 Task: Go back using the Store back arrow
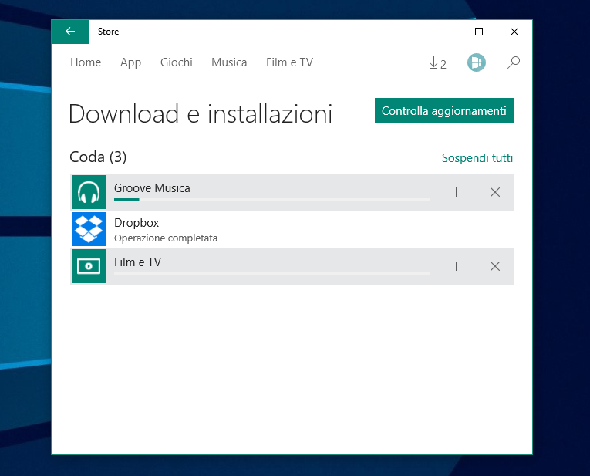[70, 32]
